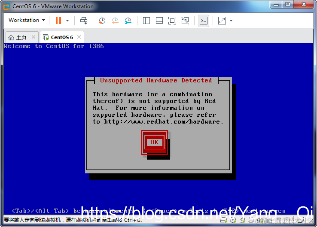Image resolution: width=317 pixels, height=227 pixels.
Task: Take a snapshot of this virtual machine
Action: [102, 21]
